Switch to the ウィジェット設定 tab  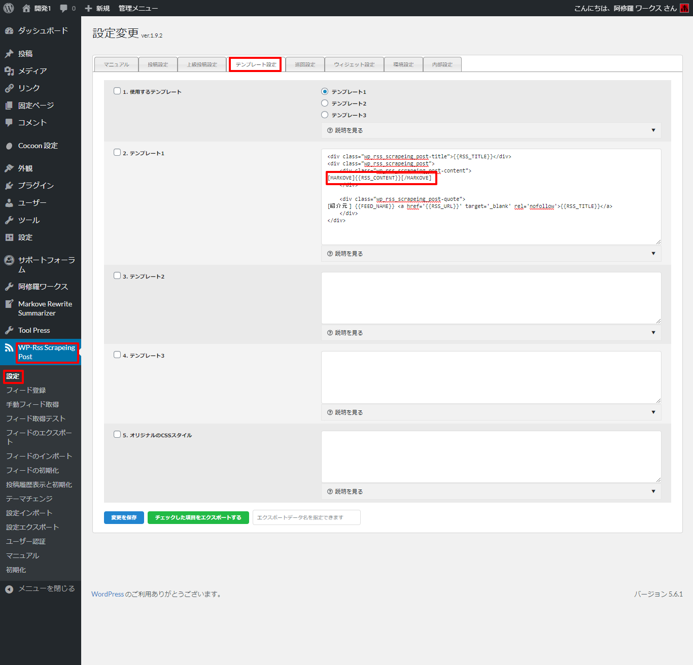click(x=354, y=64)
